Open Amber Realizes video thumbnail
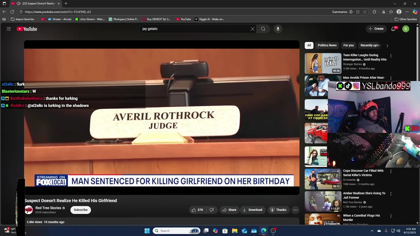The height and width of the screenshot is (236, 420). coord(323,201)
